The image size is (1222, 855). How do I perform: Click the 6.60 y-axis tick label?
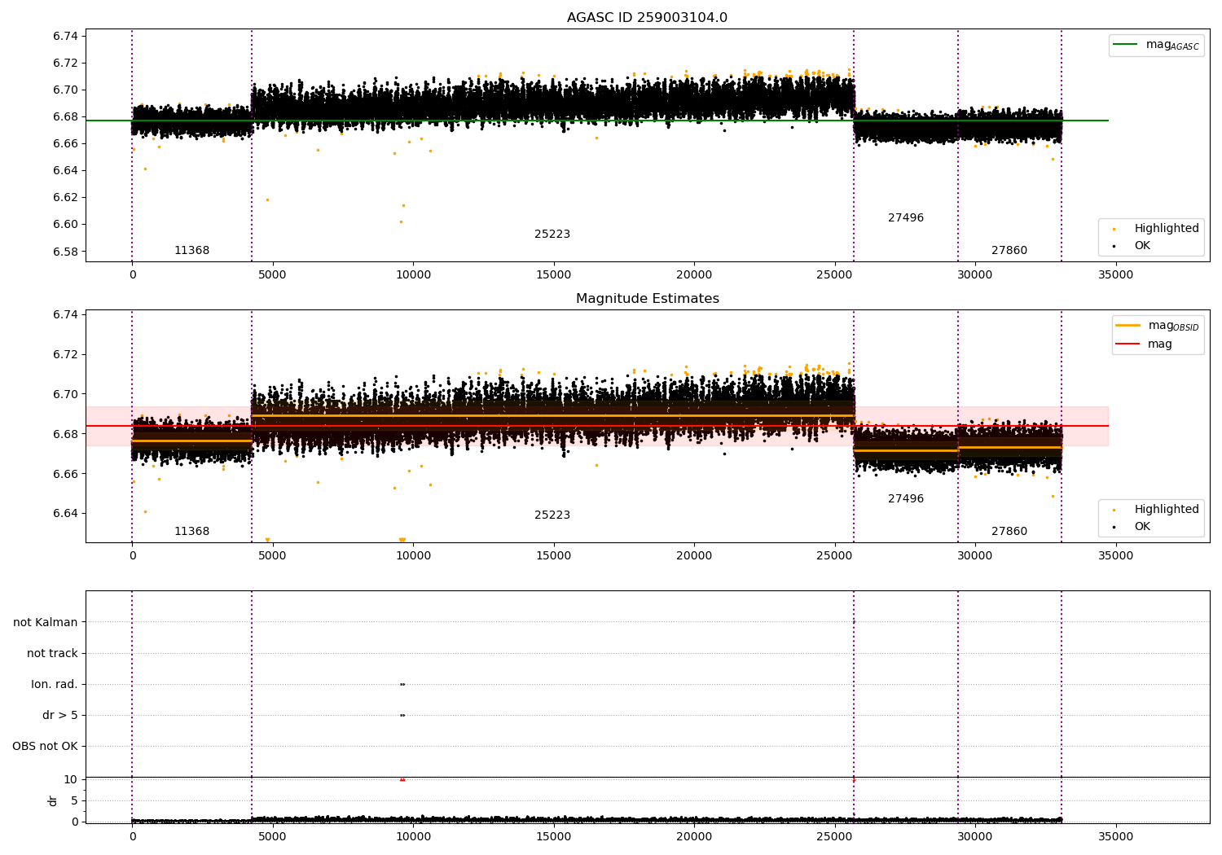tap(65, 225)
